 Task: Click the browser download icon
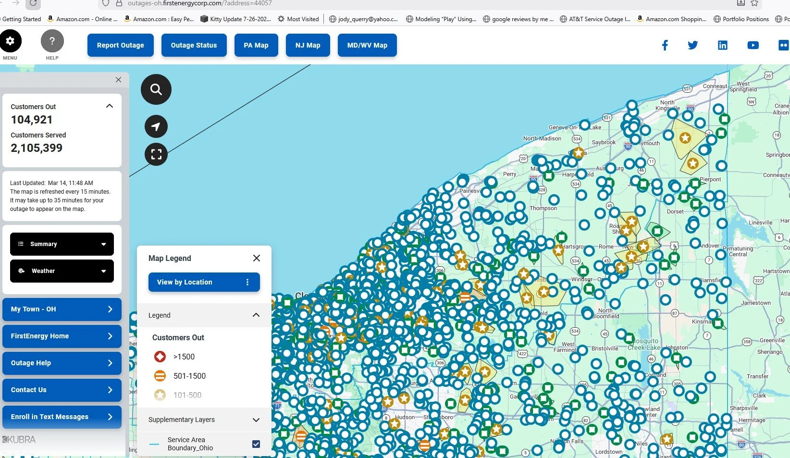click(x=741, y=3)
